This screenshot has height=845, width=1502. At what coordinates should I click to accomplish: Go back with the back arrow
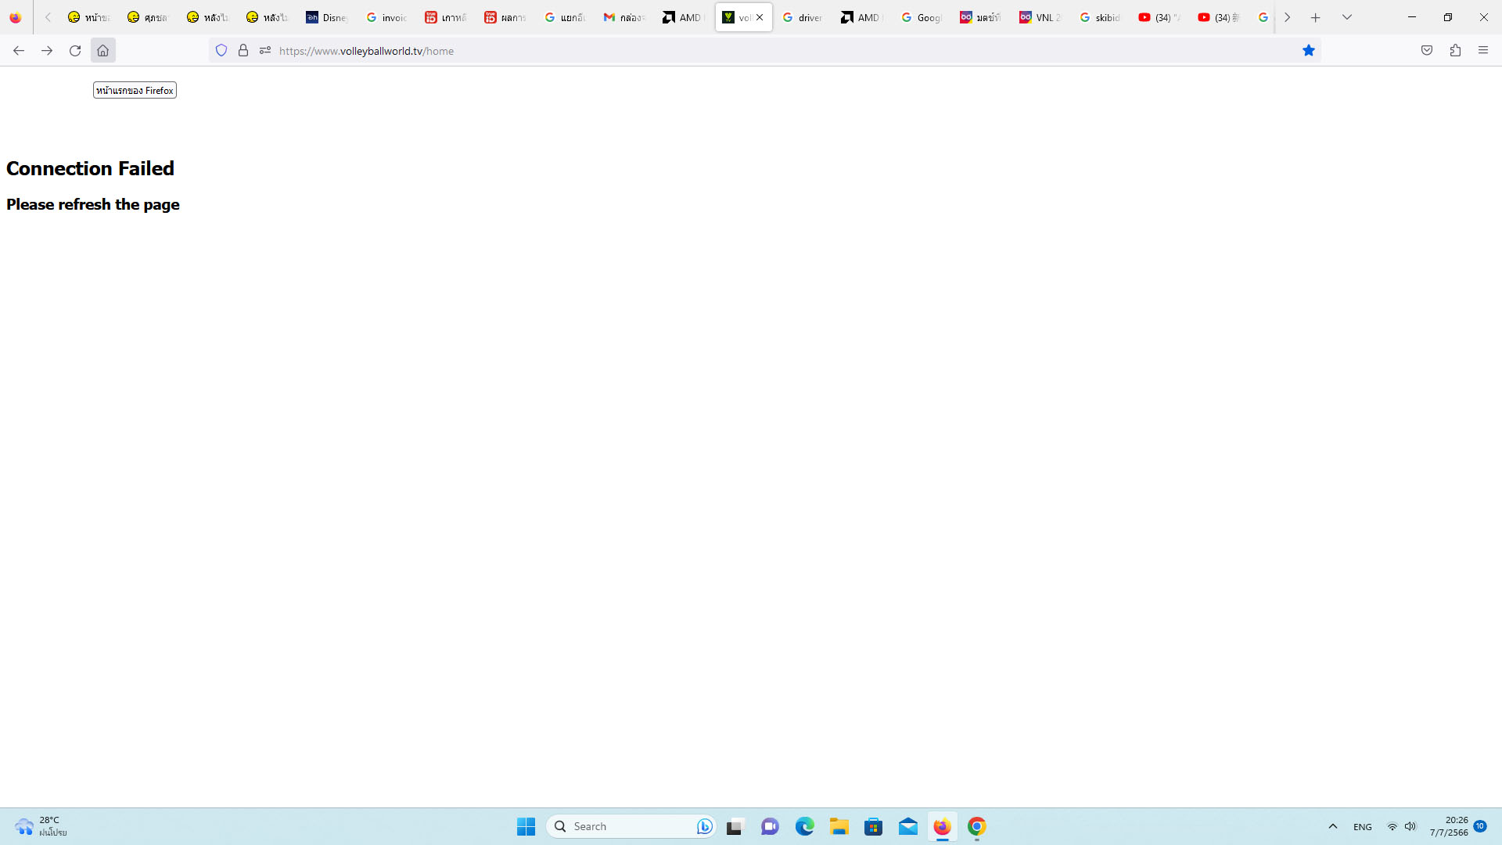pos(19,51)
